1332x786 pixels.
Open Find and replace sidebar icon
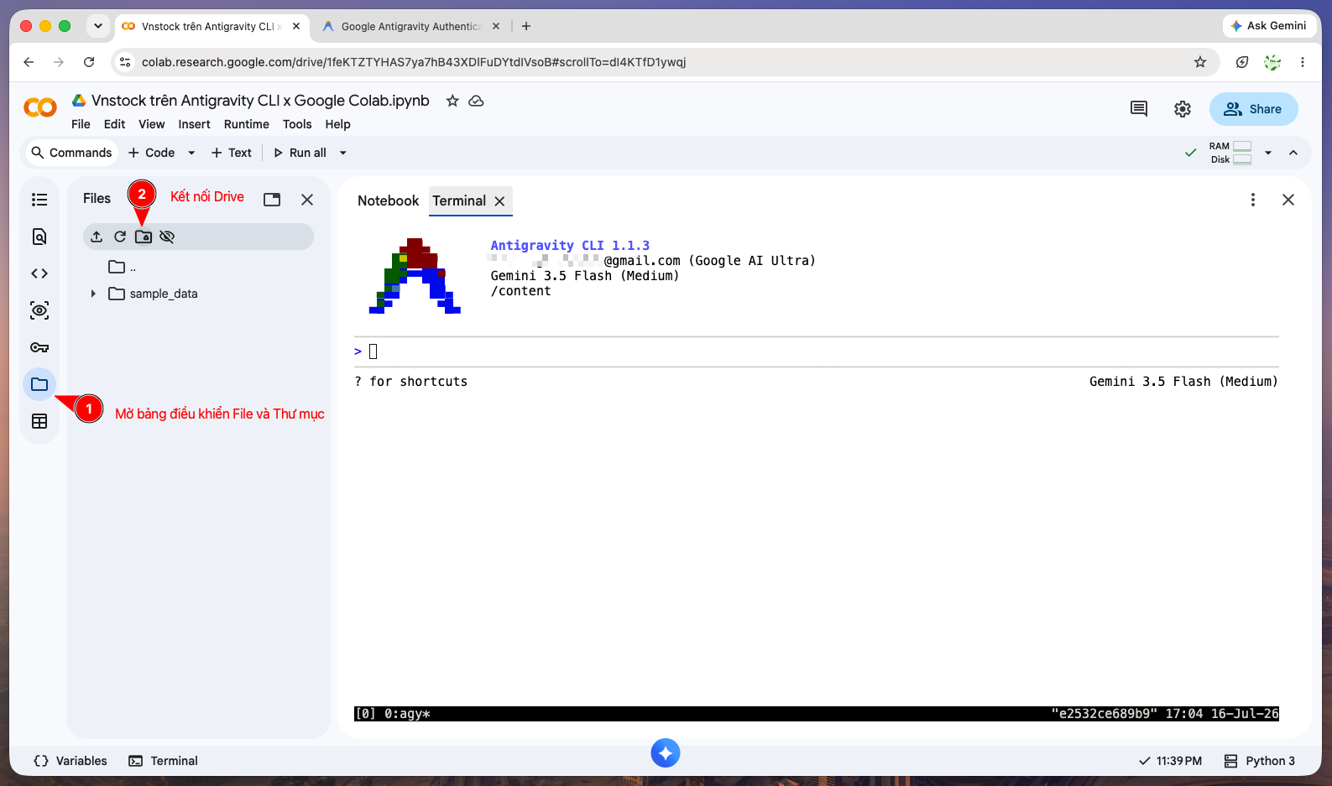(39, 237)
